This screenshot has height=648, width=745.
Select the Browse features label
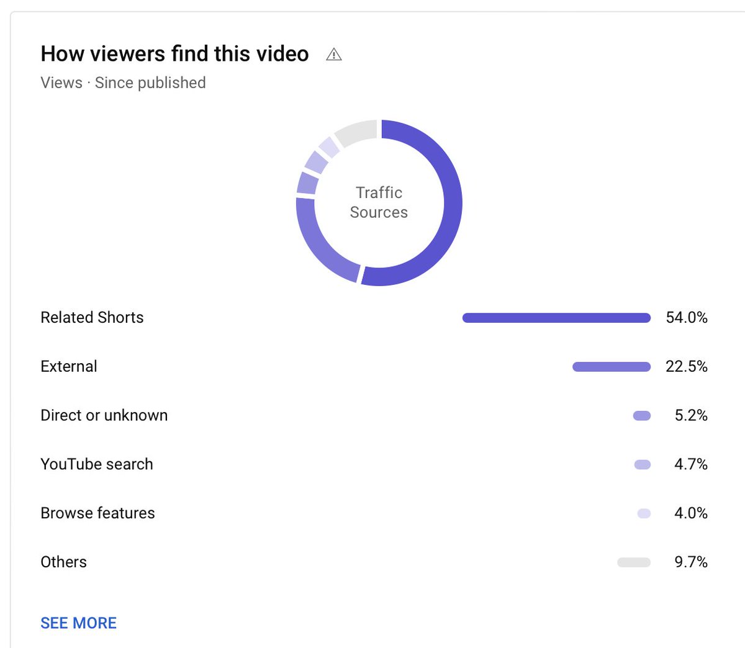tap(97, 513)
